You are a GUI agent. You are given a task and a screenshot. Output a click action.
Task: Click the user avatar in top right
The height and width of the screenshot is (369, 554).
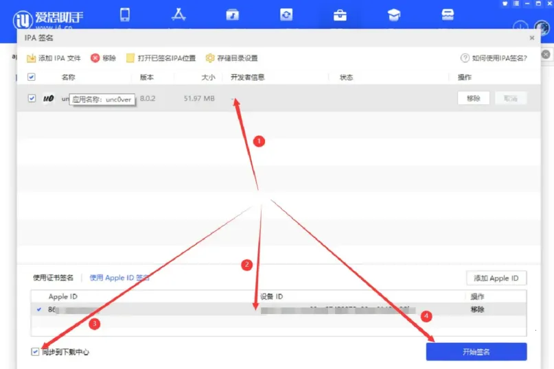542,27
